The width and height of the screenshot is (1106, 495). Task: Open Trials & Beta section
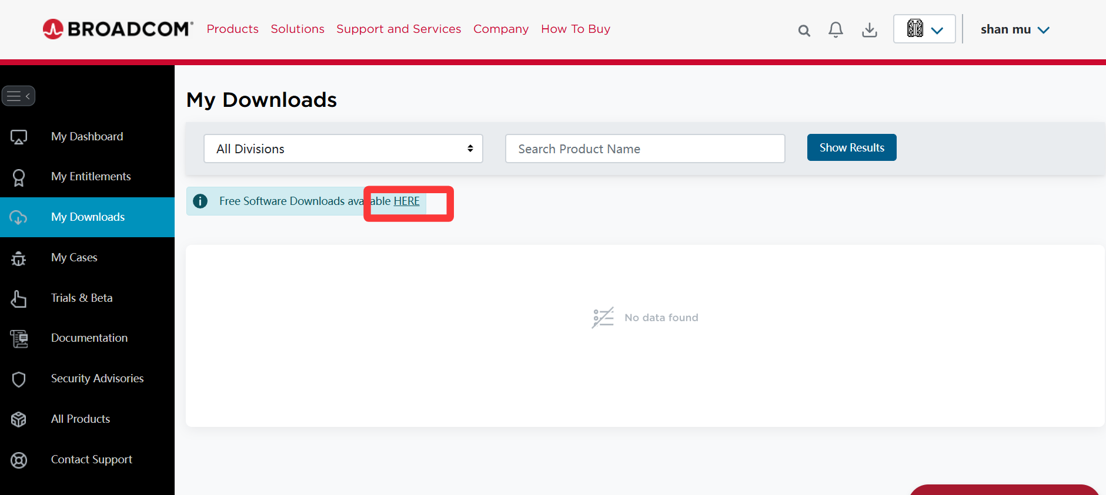point(87,298)
